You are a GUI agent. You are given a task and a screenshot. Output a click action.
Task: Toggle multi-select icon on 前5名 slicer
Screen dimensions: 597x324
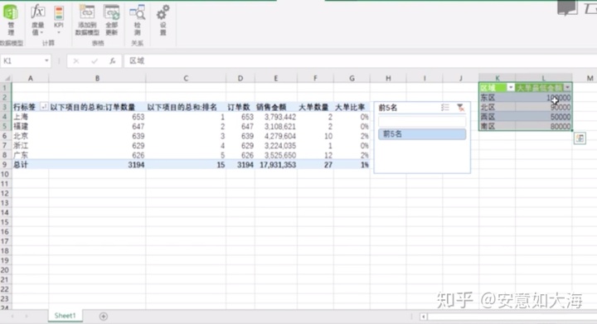(445, 108)
